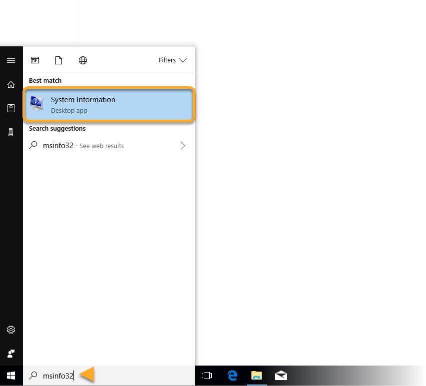Click the System Information computer icon
The height and width of the screenshot is (386, 426).
37,104
